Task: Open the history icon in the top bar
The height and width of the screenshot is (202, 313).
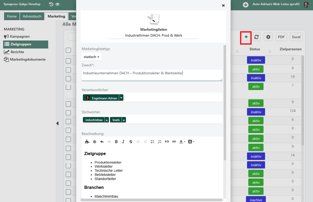Action: 51,4
